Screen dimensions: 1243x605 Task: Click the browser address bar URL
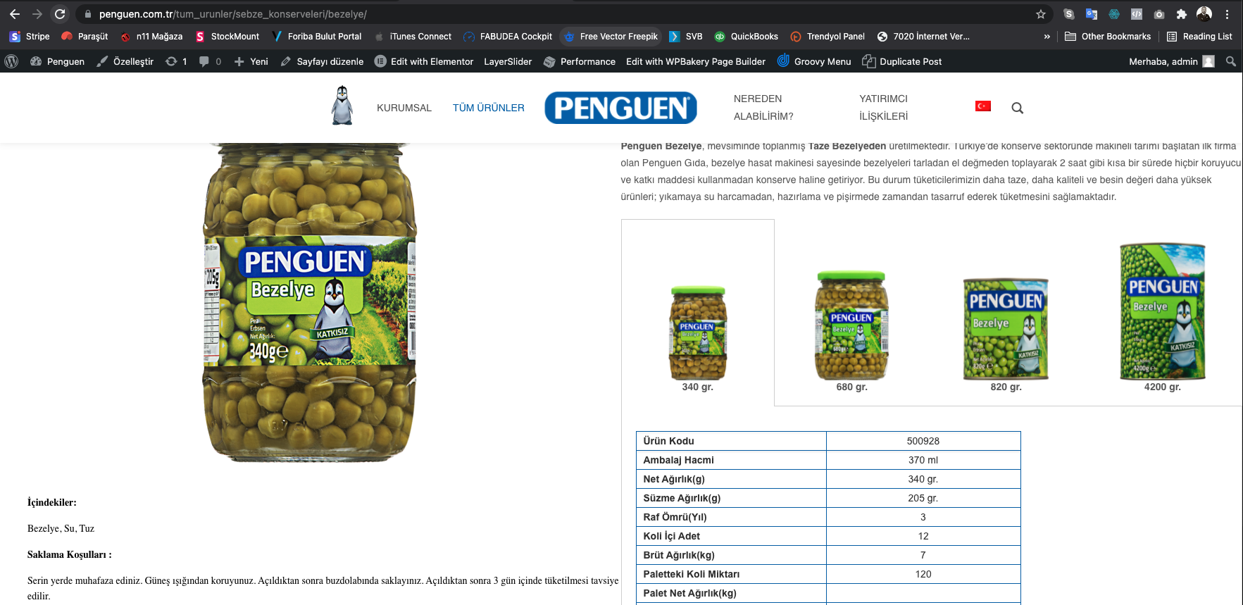[x=233, y=14]
